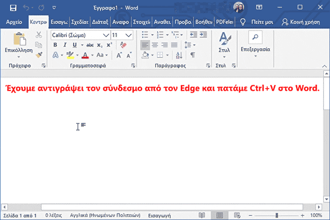Click the zoom slider handle
The height and width of the screenshot is (220, 330).
(277, 215)
